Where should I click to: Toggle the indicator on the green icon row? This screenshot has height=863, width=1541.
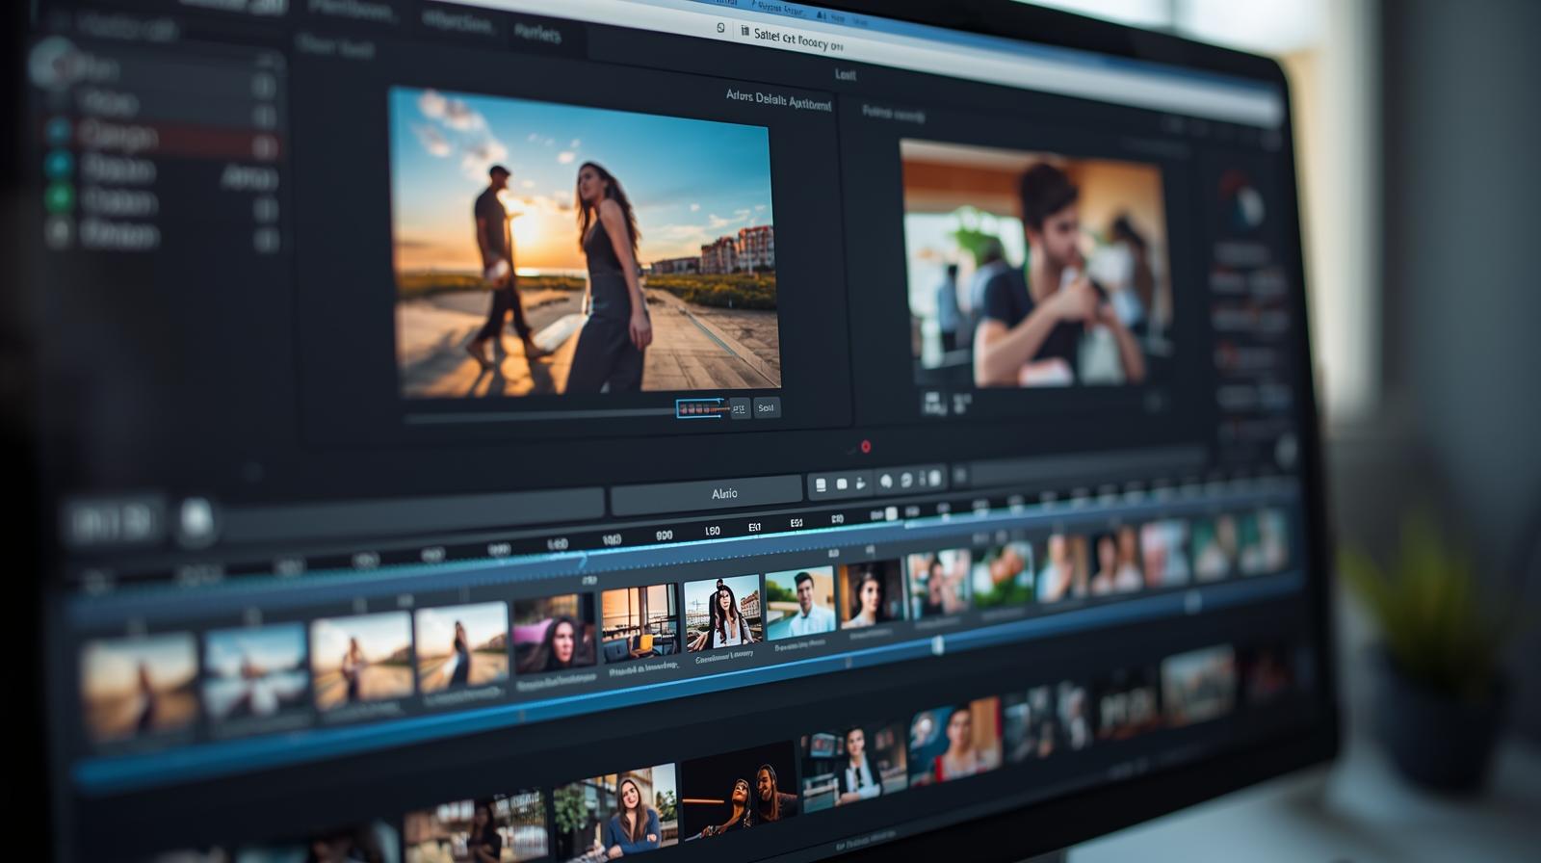click(x=266, y=208)
